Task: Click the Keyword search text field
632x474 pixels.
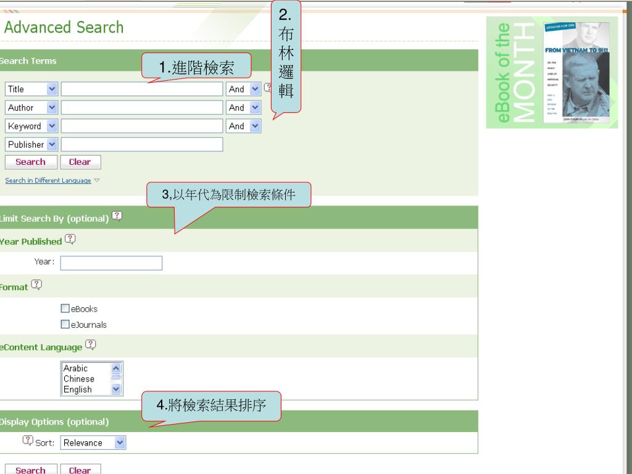Action: [x=142, y=126]
